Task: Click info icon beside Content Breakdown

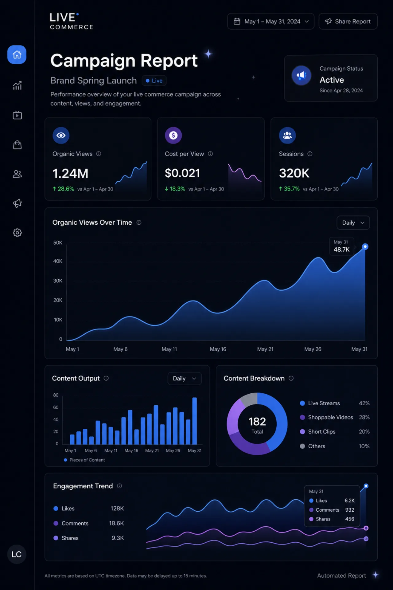Action: (291, 378)
